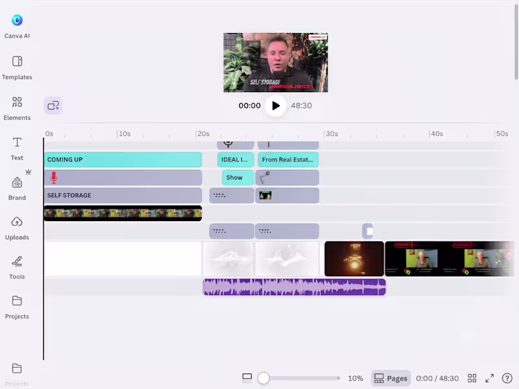
Task: Click the vertical scrollbar on the right
Action: (516, 43)
